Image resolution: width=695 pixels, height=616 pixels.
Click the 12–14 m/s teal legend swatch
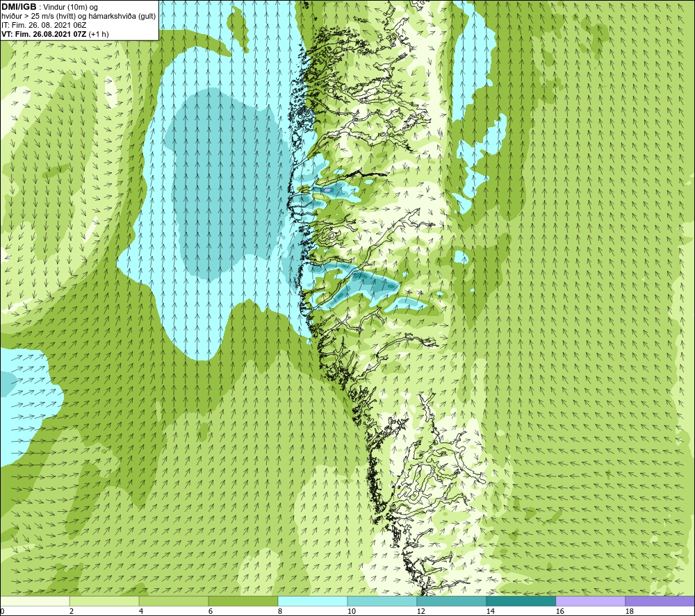(451, 601)
